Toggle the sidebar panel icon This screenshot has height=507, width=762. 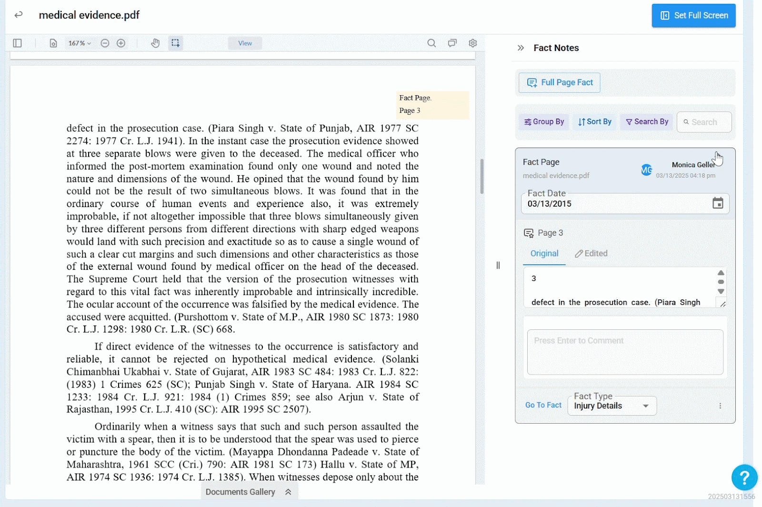[x=18, y=43]
